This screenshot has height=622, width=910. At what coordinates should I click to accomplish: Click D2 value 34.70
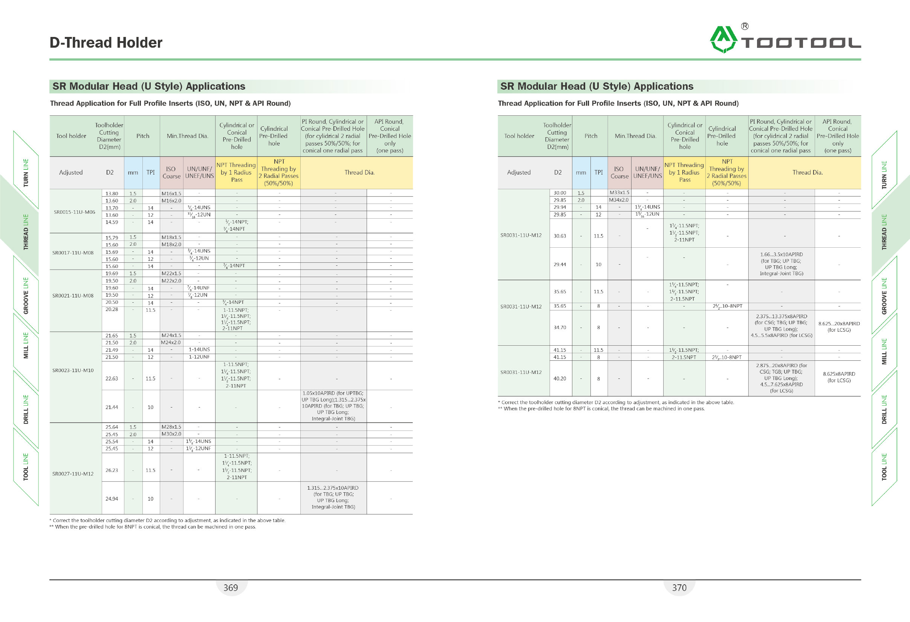click(560, 328)
